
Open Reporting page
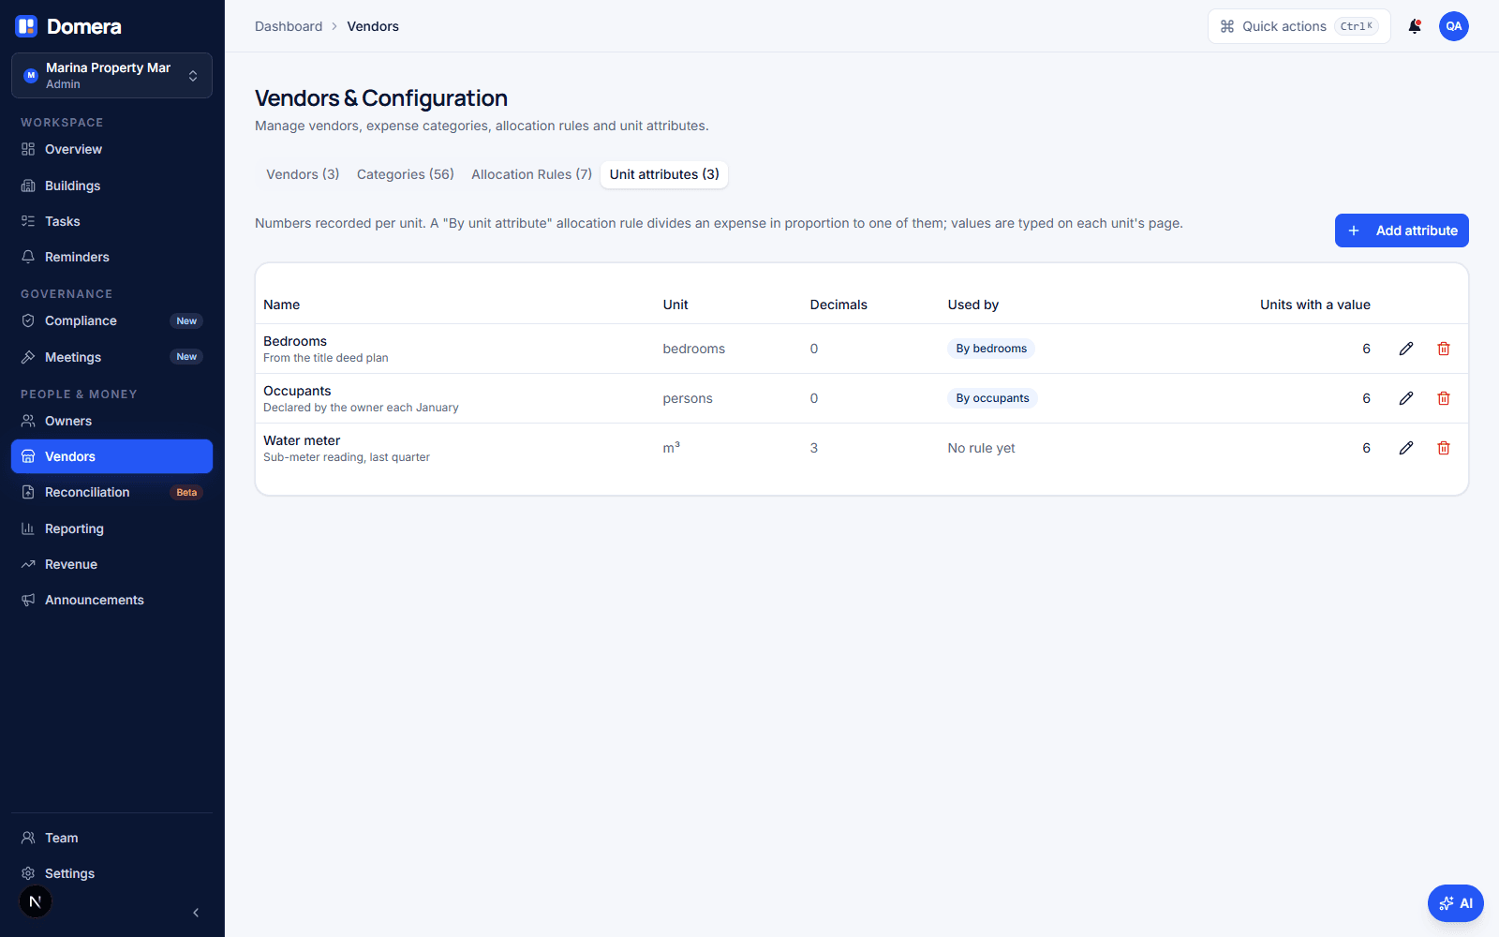tap(111, 528)
